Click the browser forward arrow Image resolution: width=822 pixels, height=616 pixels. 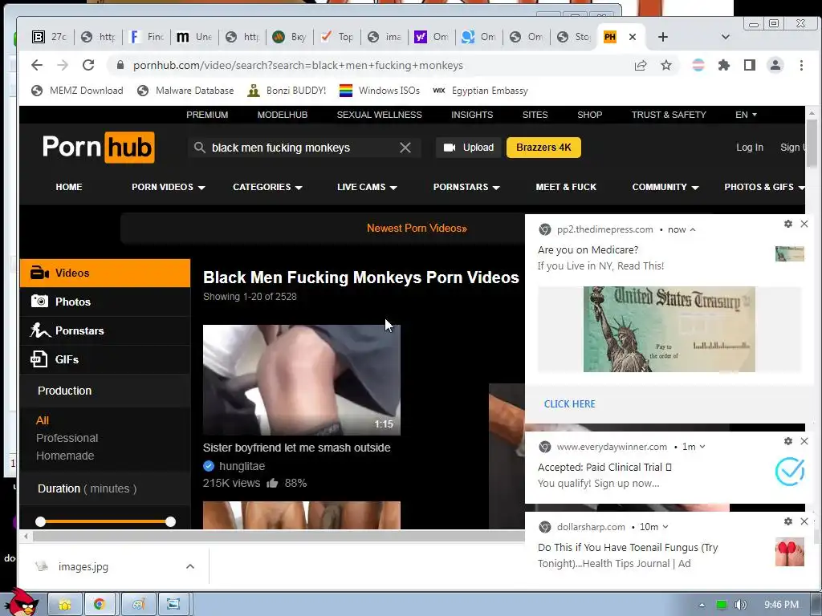(63, 65)
